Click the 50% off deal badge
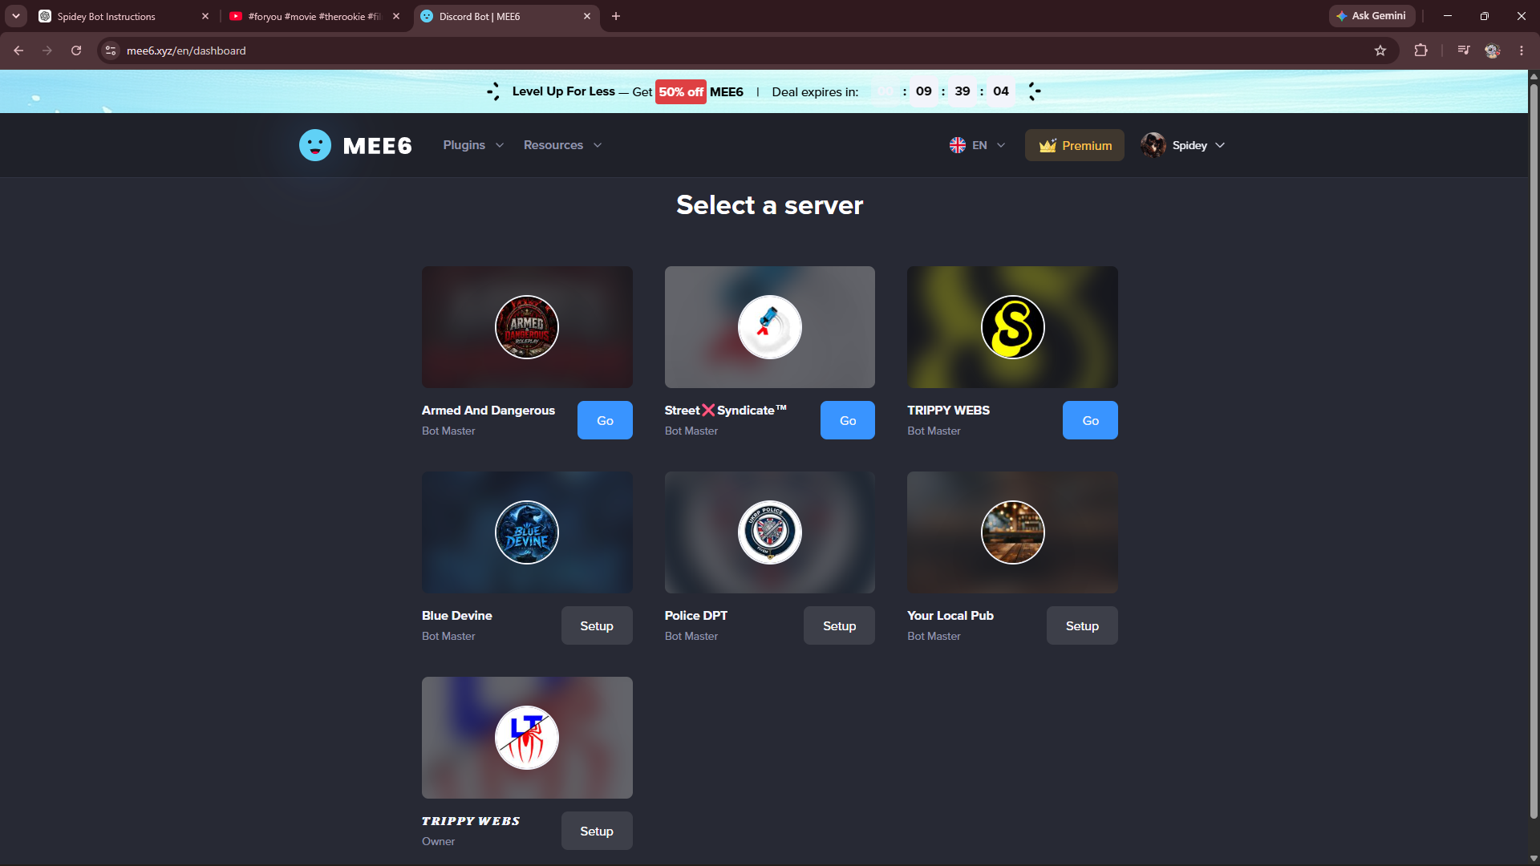This screenshot has width=1540, height=866. 681,91
